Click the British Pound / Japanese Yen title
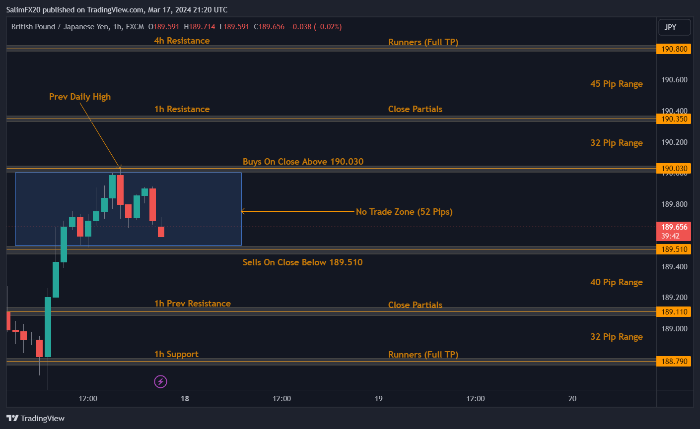 [x=60, y=27]
